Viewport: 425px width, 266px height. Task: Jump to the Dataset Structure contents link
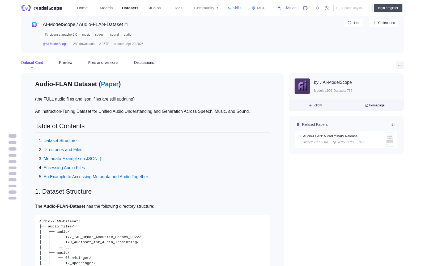point(60,140)
